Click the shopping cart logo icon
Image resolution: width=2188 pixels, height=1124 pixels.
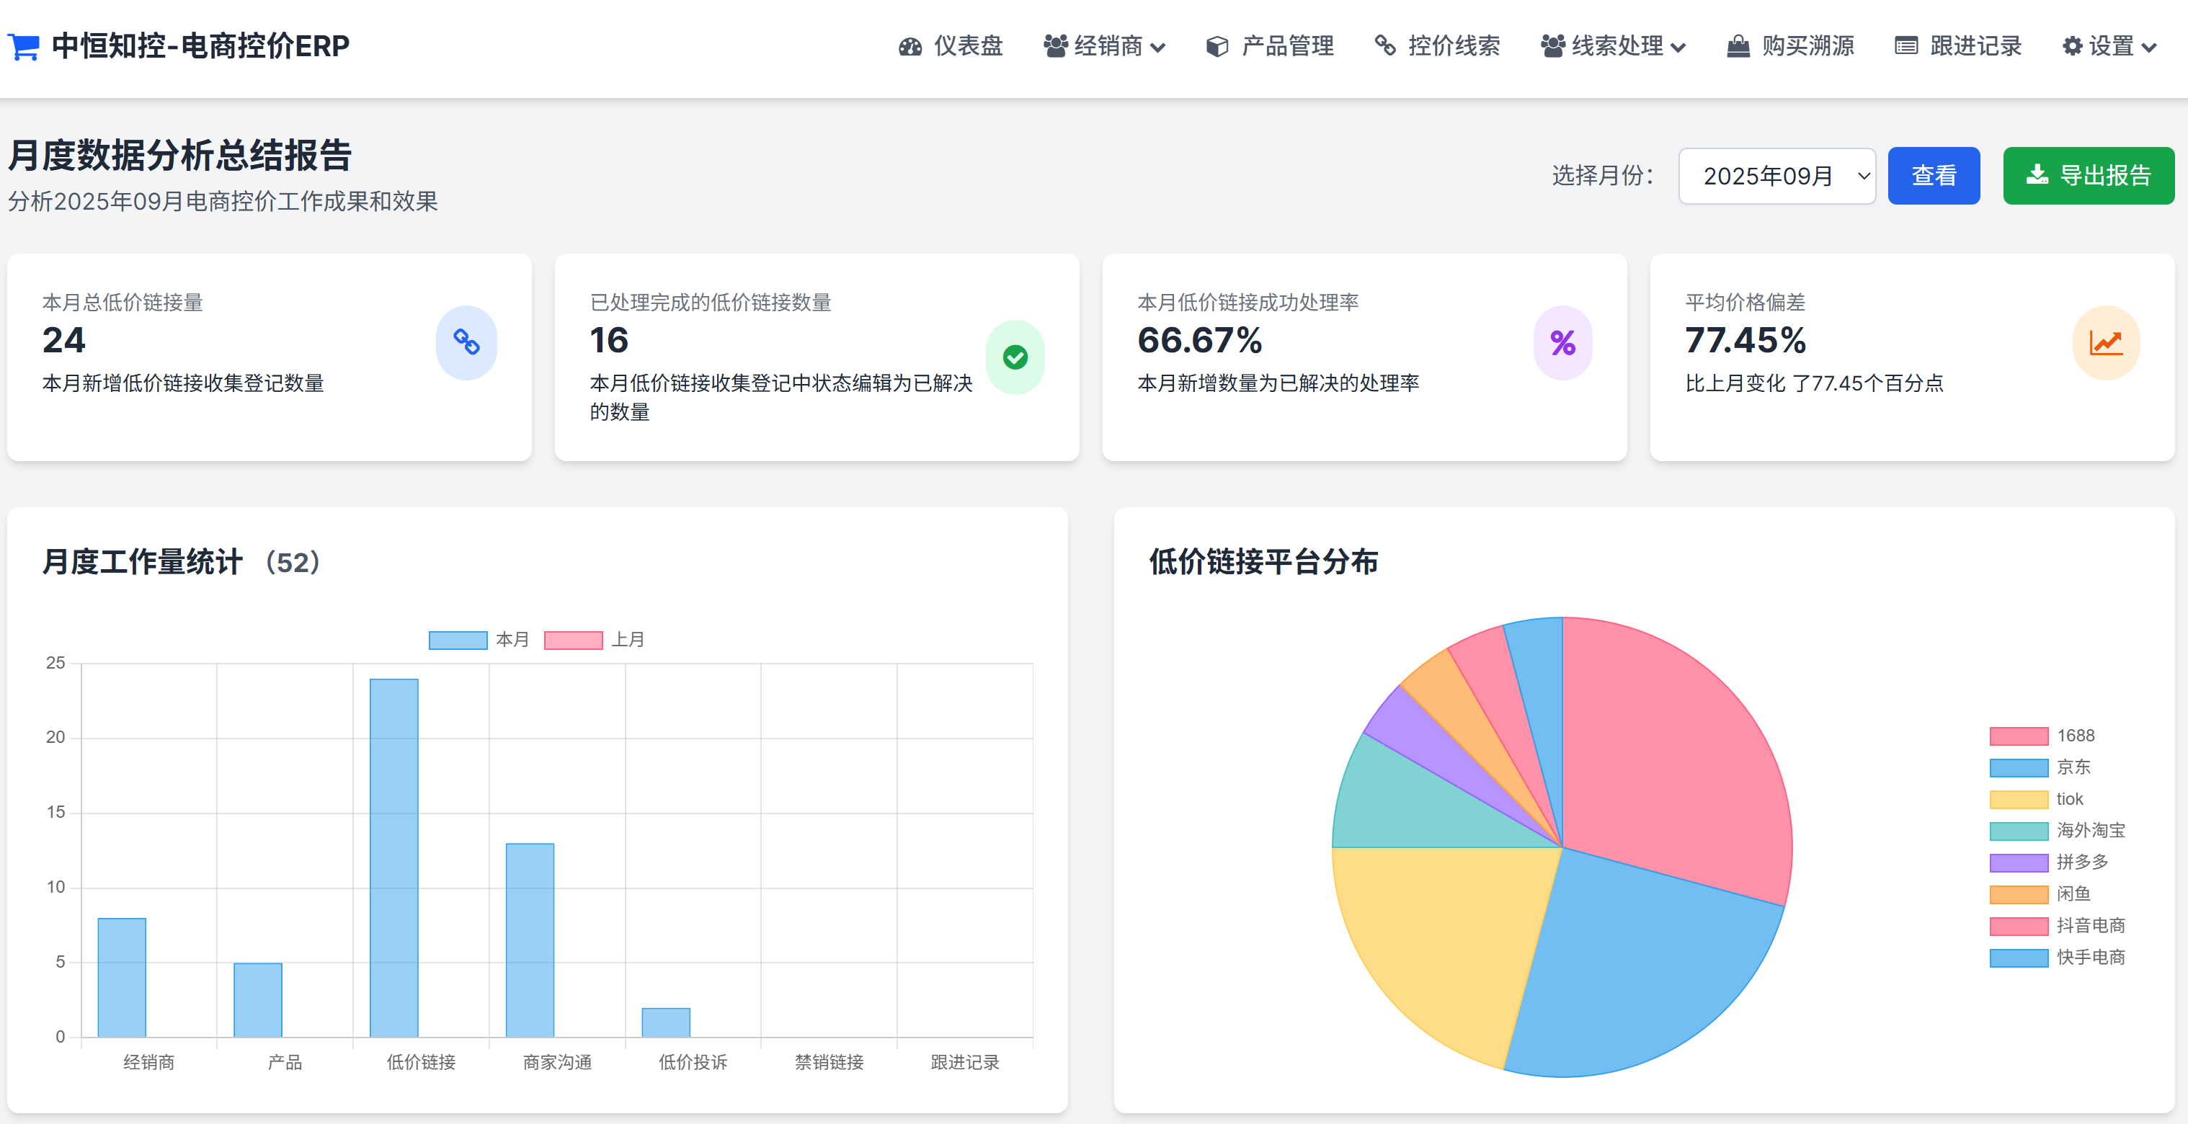24,46
